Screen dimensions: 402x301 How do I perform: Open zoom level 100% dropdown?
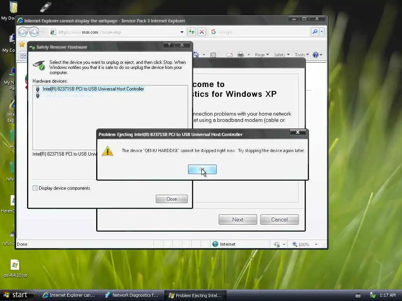(316, 245)
